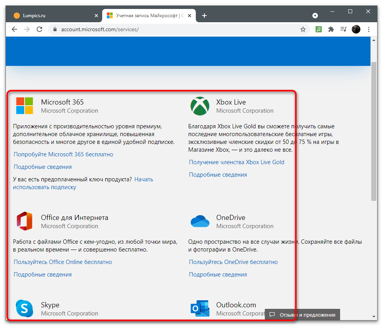Image resolution: width=383 pixels, height=326 pixels.
Task: Open Подробные сведения under OneDrive
Action: pyautogui.click(x=218, y=275)
